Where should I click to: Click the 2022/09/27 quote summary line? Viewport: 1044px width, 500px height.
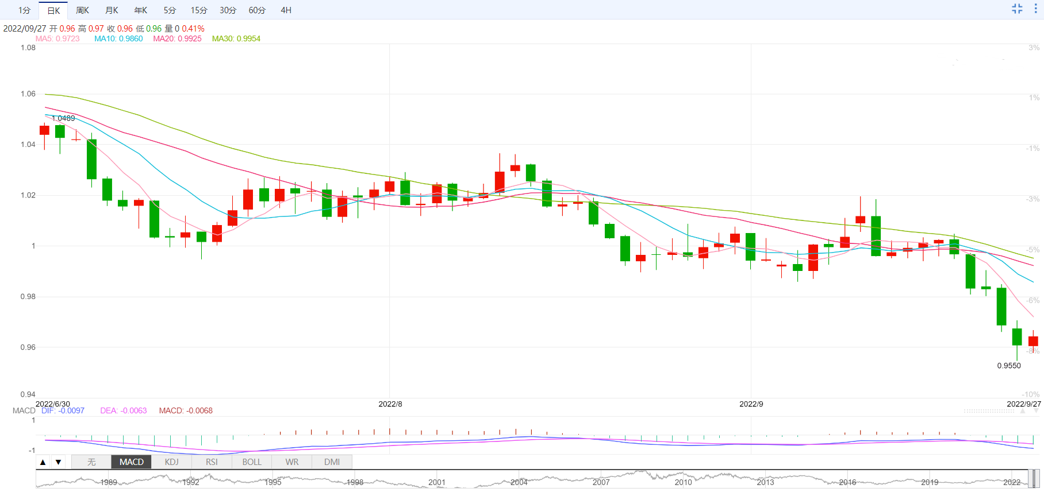pyautogui.click(x=104, y=28)
